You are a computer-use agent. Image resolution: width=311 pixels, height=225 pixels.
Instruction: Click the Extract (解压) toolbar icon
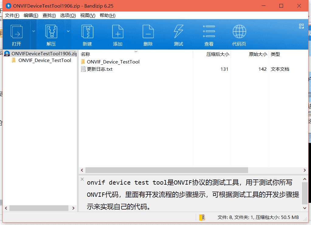point(51,31)
